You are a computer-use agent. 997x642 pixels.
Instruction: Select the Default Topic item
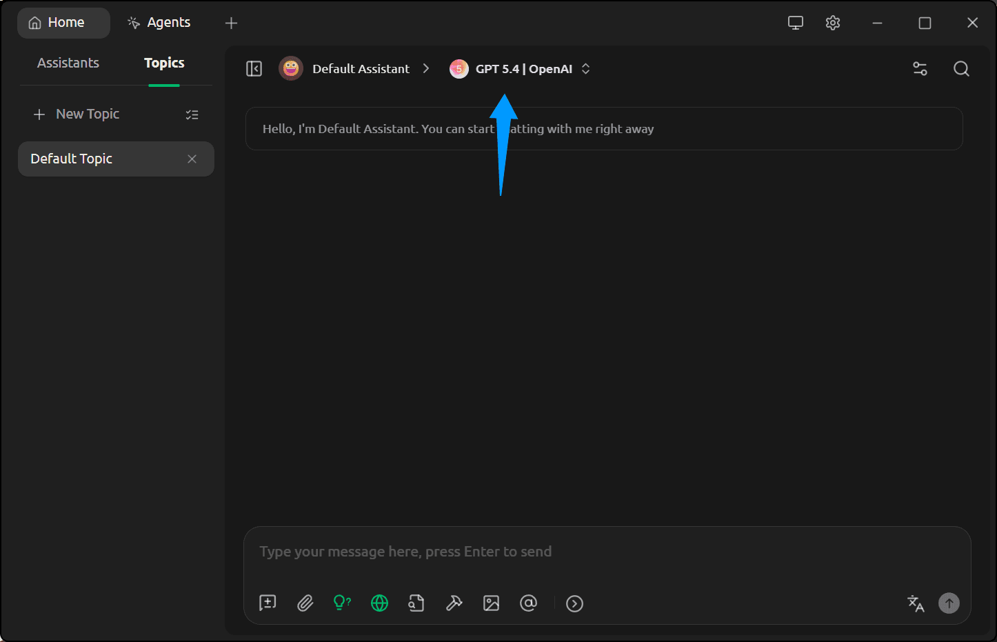116,159
